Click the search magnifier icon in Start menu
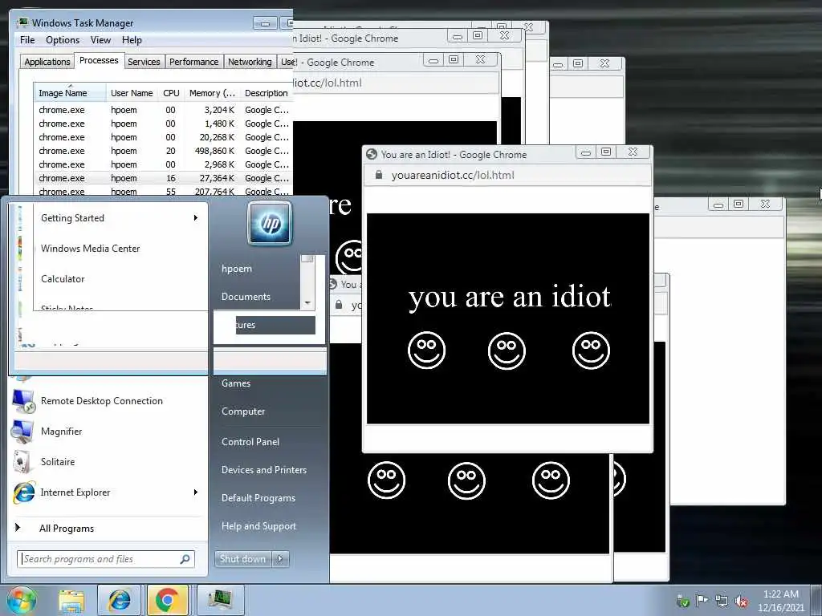Image resolution: width=822 pixels, height=616 pixels. (x=185, y=559)
